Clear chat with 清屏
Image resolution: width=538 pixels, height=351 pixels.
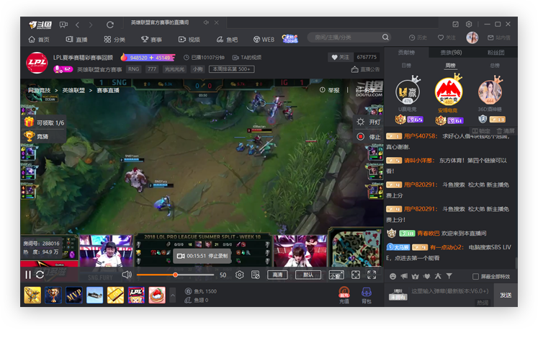(x=506, y=131)
